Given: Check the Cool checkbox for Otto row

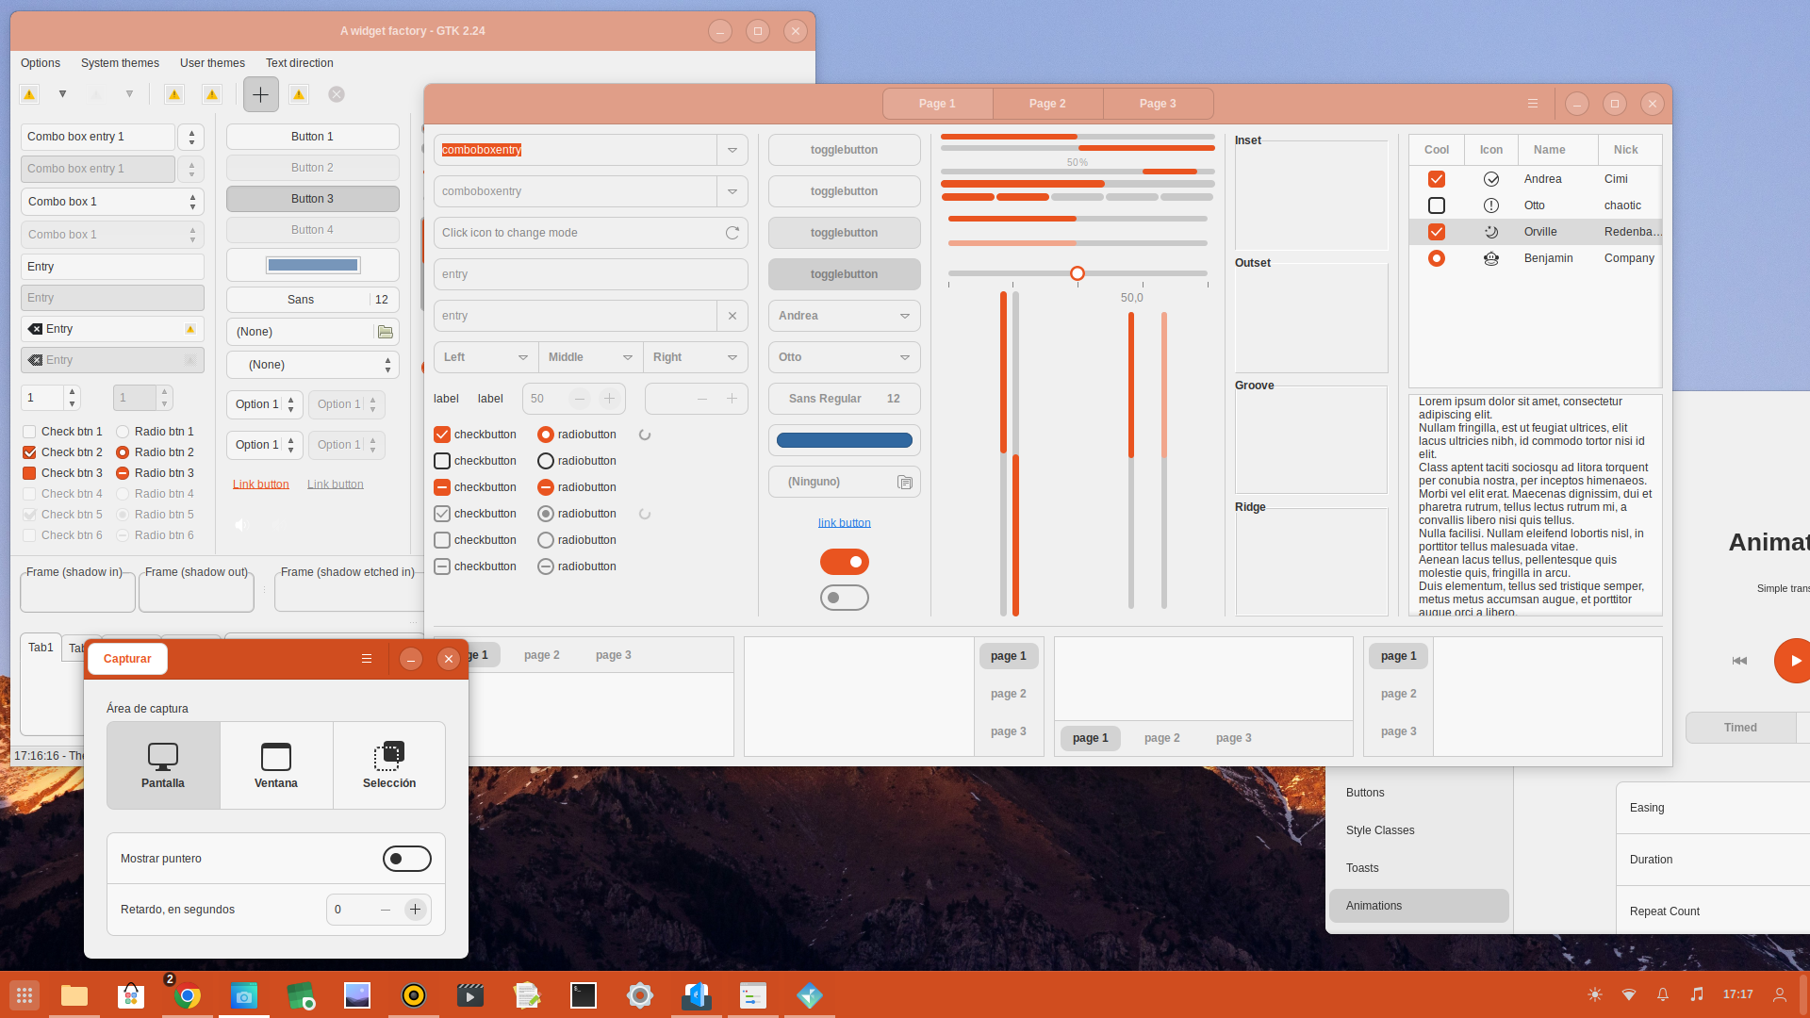Looking at the screenshot, I should click(1437, 205).
